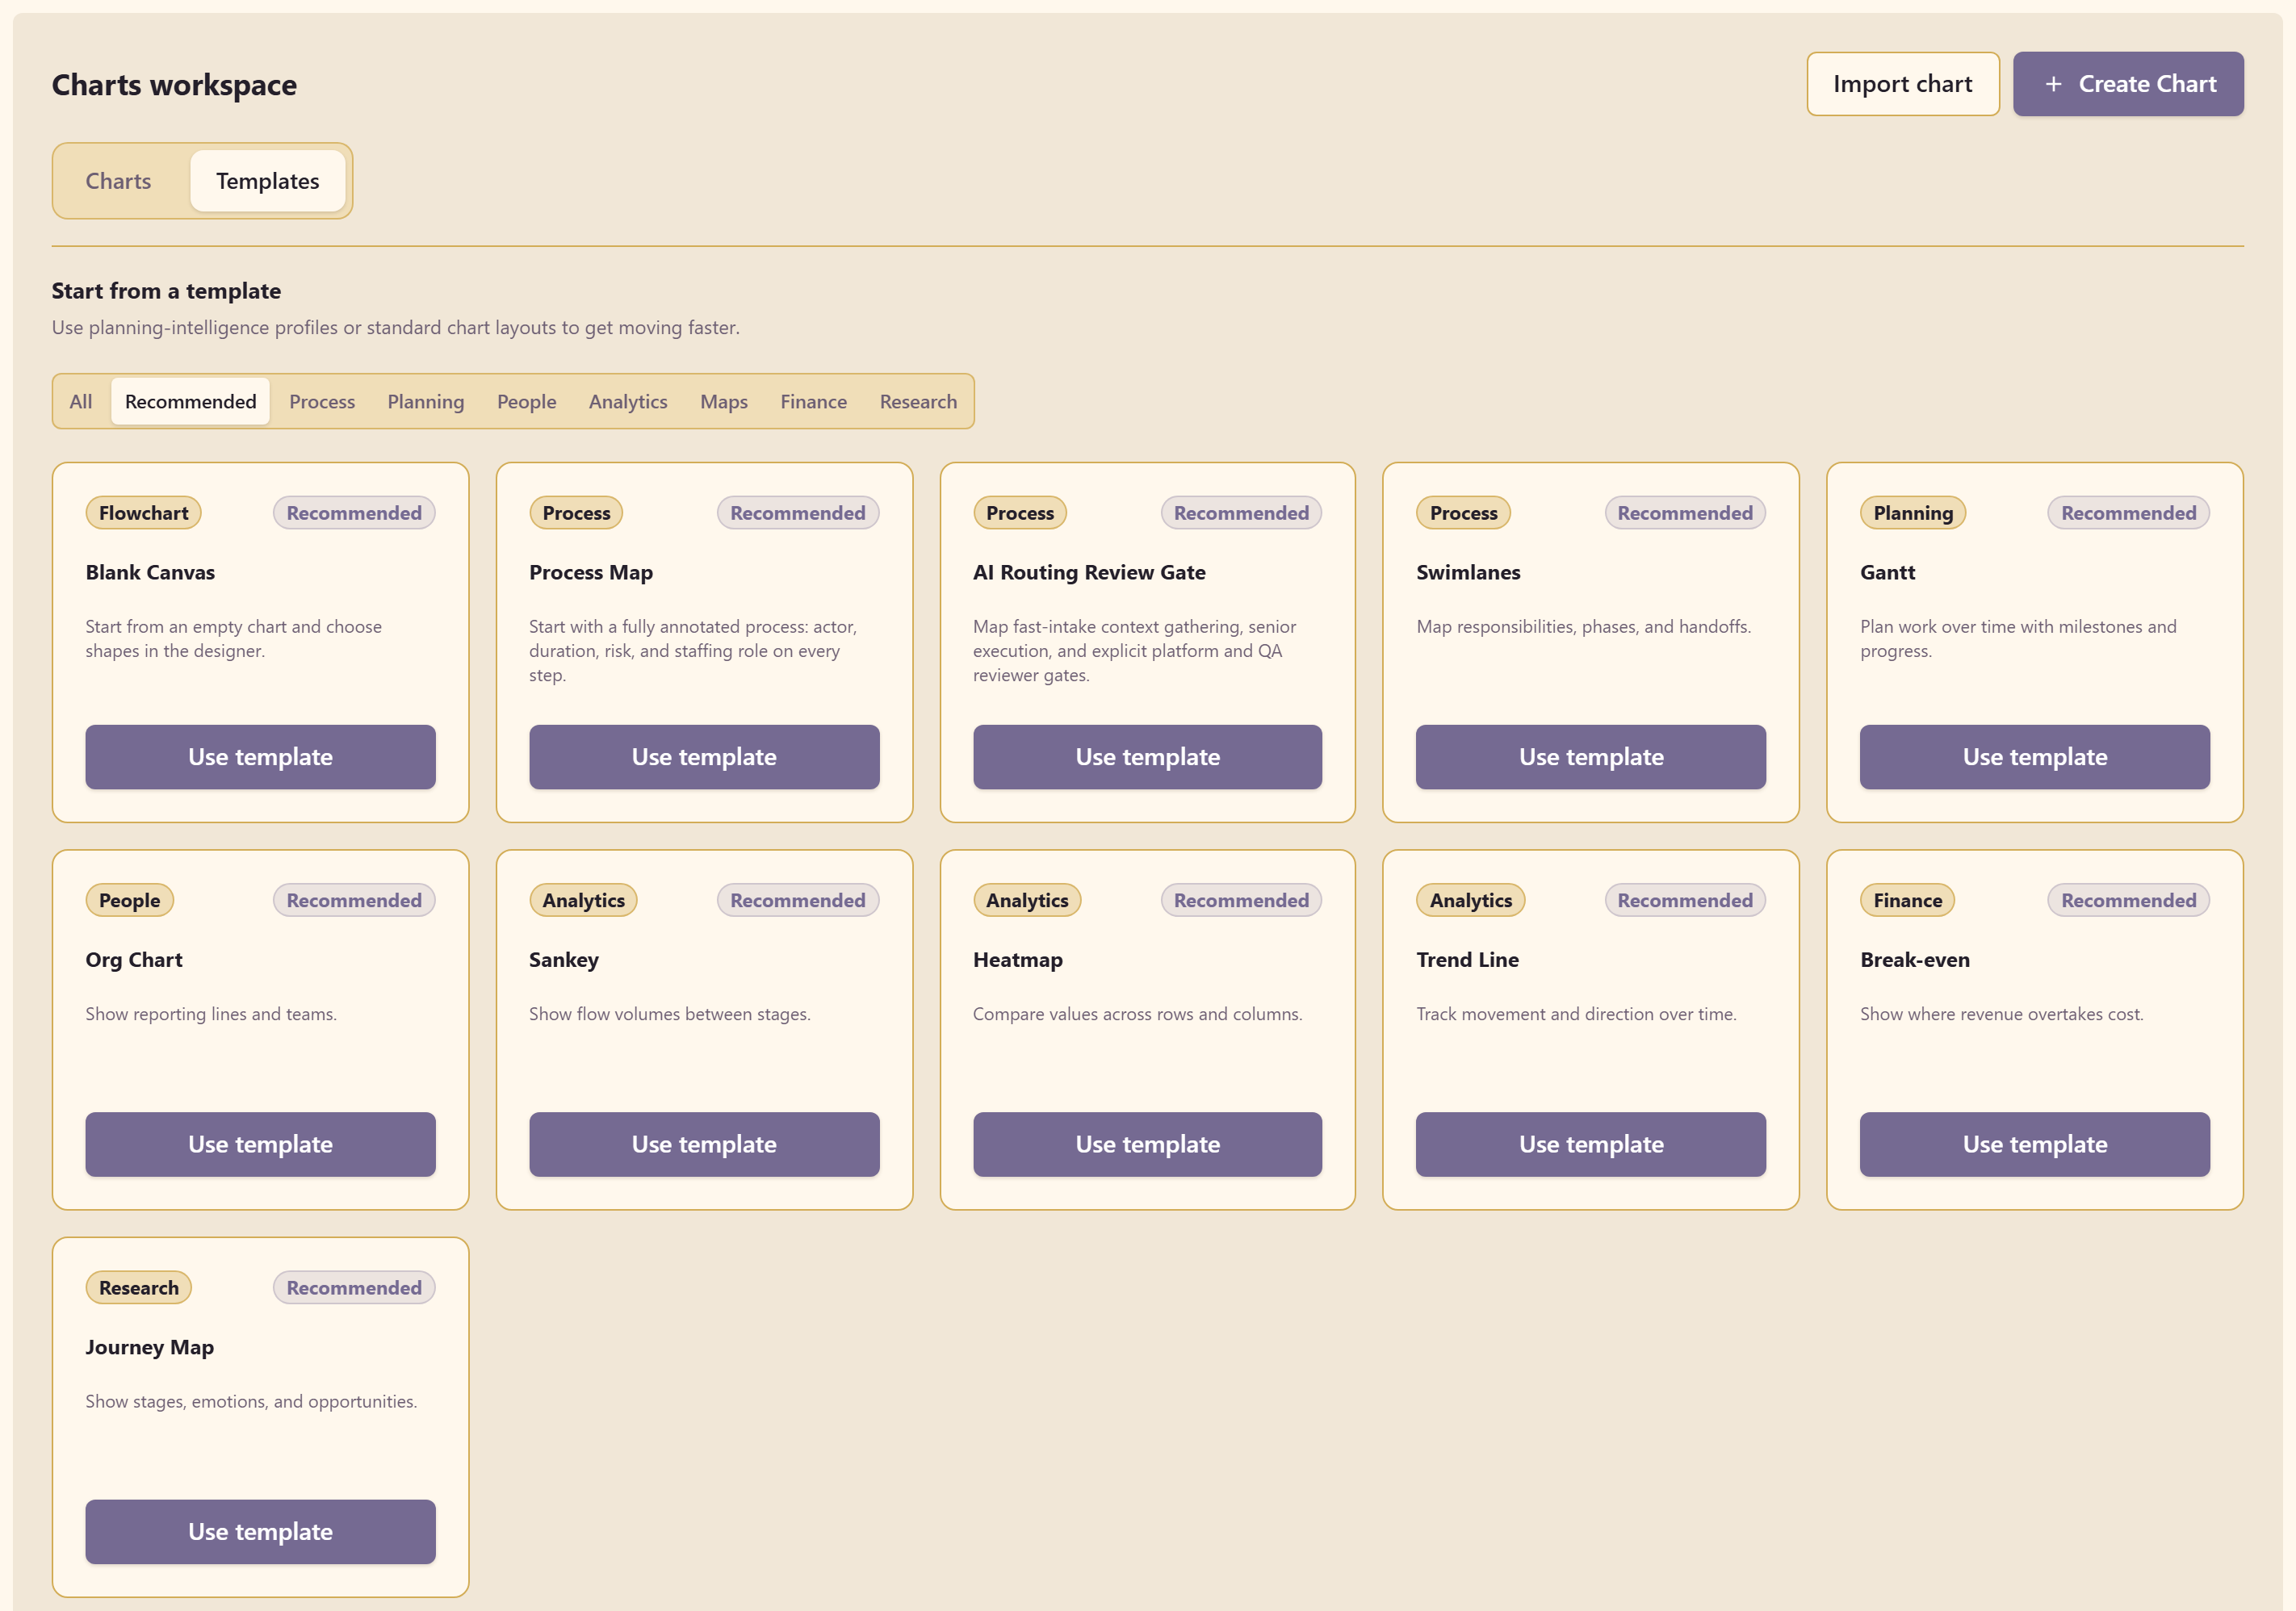The image size is (2296, 1611).
Task: Open the Maps filter tab
Action: (x=724, y=401)
